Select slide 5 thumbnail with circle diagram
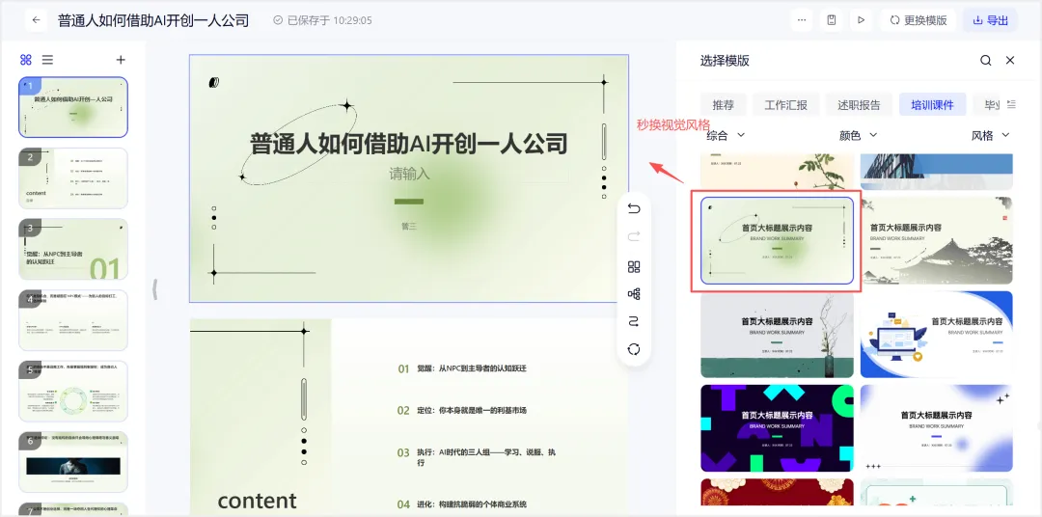This screenshot has width=1042, height=517. pos(73,391)
